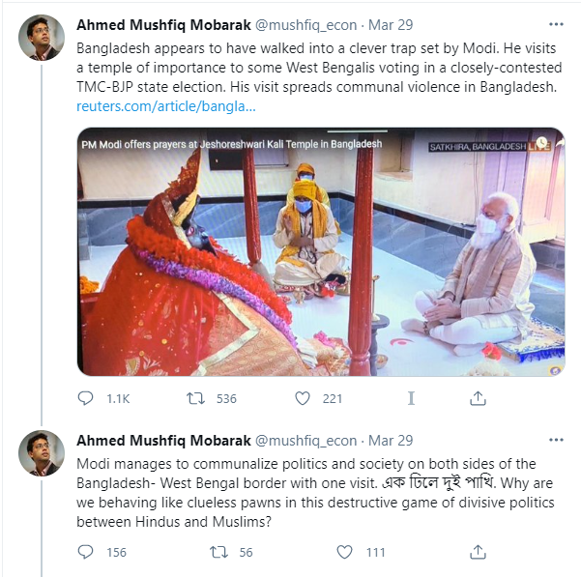
Task: Like the first tweet with 221 likes
Action: [x=304, y=398]
